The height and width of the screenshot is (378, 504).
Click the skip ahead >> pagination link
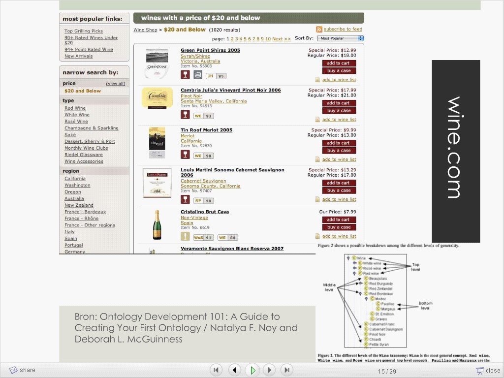point(287,39)
